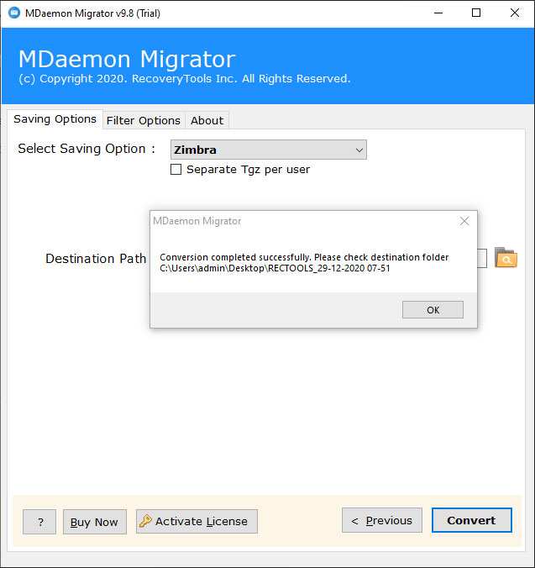Click the copyright RecoveryTools Inc. text
Screen dimensions: 535x568
(185, 79)
